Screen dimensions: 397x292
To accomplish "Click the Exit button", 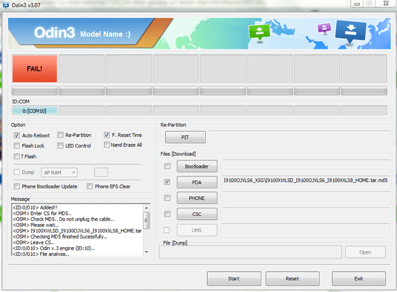I will [359, 279].
